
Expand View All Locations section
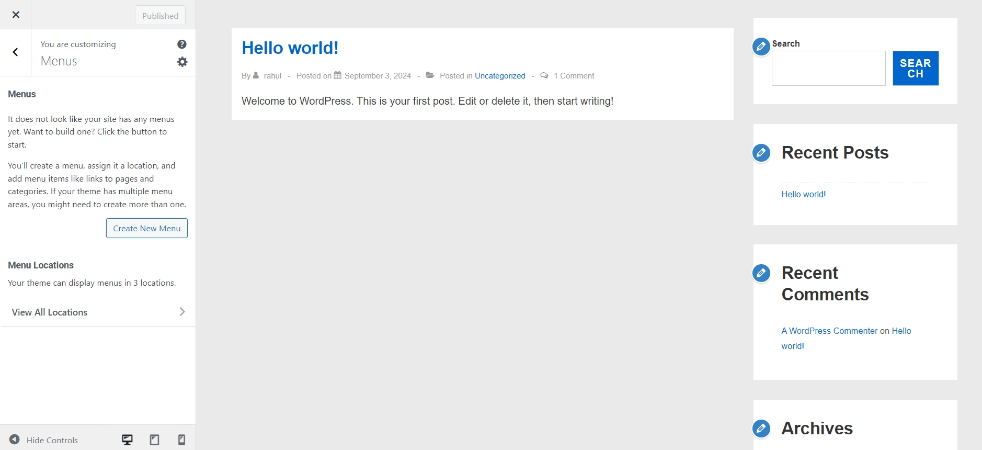click(98, 312)
